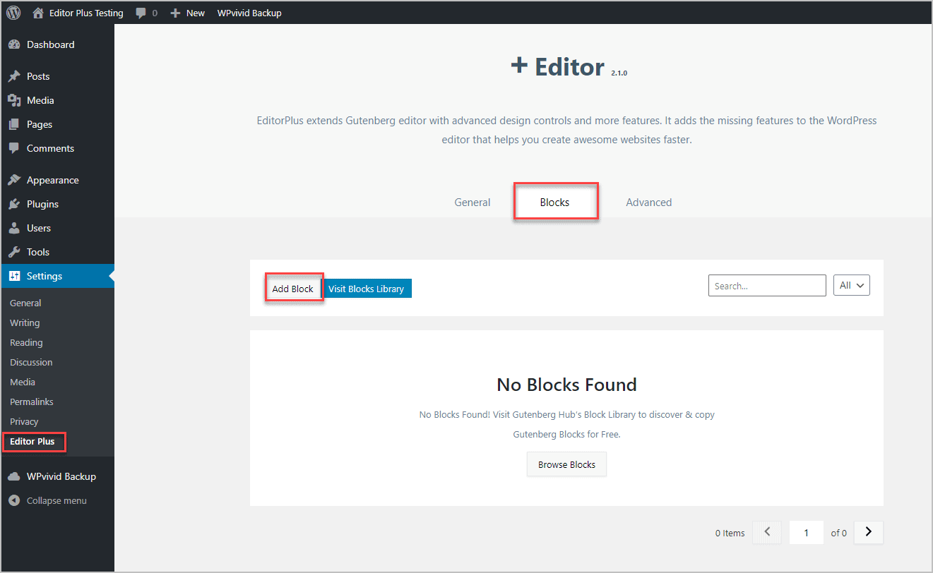This screenshot has width=933, height=573.
Task: Open the All filter dropdown
Action: pyautogui.click(x=851, y=285)
